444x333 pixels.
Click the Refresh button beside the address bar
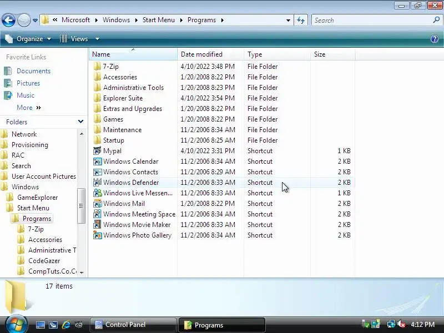click(x=301, y=20)
